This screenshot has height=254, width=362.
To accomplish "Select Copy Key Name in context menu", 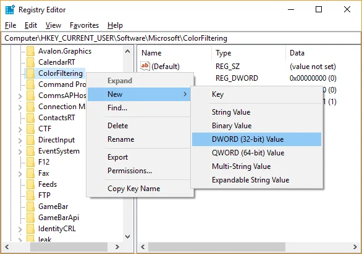I will pyautogui.click(x=139, y=189).
